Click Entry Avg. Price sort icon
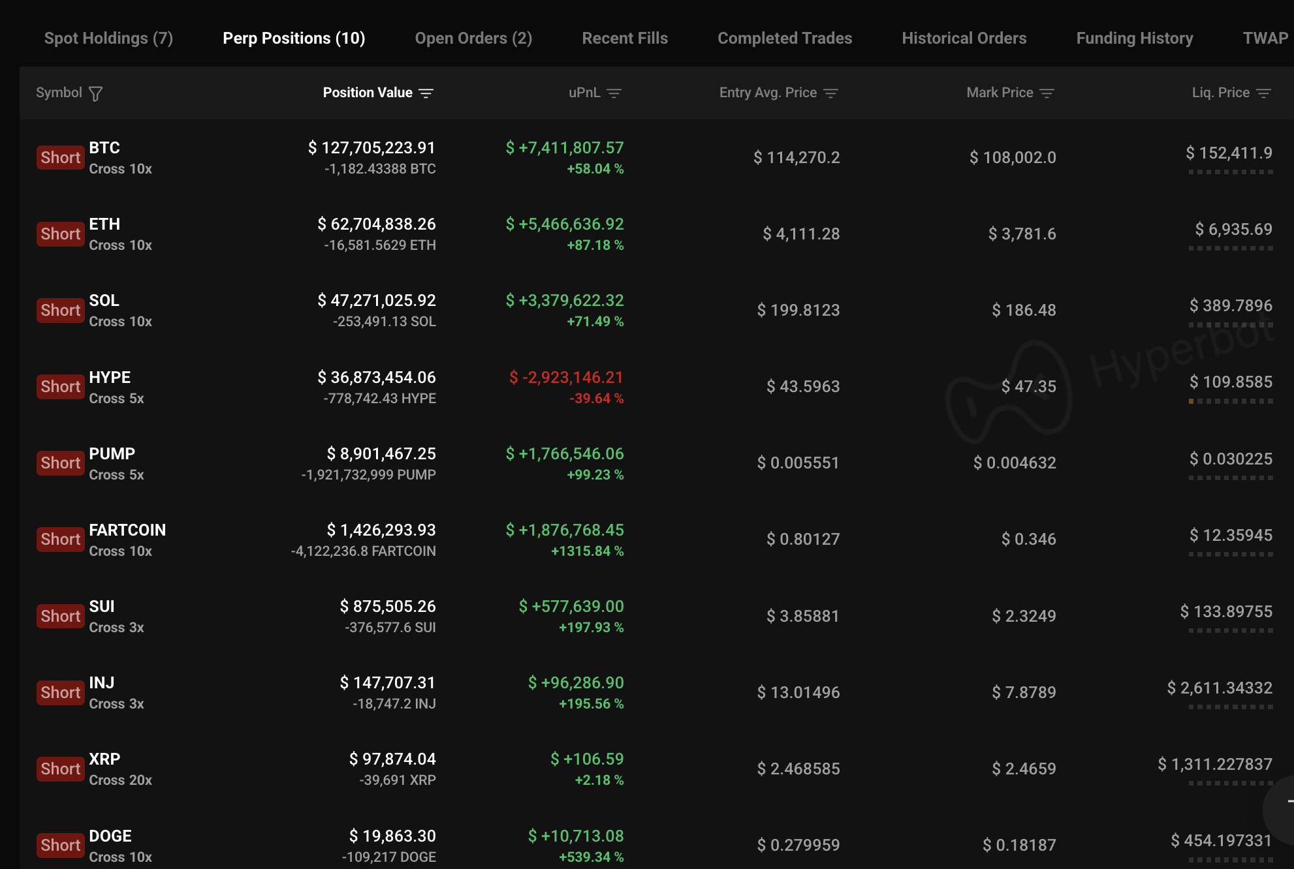 [x=830, y=93]
